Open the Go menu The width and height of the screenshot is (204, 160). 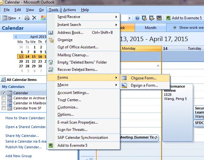coord(41,10)
